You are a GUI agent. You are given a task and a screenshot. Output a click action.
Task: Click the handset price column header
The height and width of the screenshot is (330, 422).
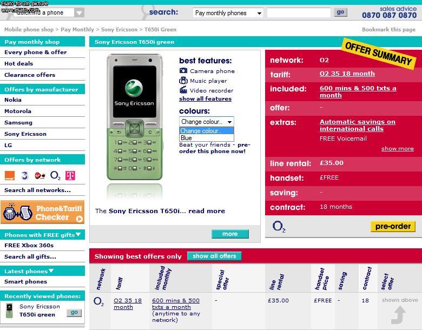point(322,279)
